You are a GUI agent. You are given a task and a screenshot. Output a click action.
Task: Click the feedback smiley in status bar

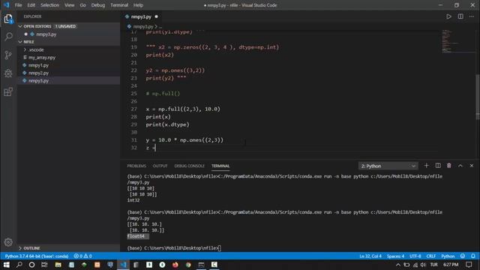[463, 256]
